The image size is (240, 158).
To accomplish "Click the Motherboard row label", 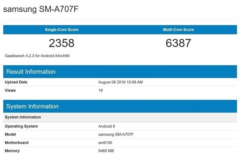I will click(16, 143).
